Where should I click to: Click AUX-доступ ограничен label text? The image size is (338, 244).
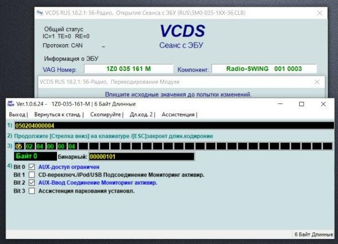(69, 167)
